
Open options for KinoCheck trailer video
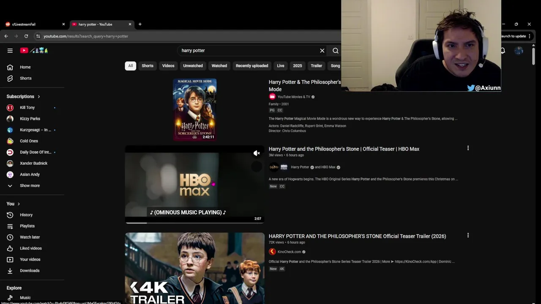468,235
